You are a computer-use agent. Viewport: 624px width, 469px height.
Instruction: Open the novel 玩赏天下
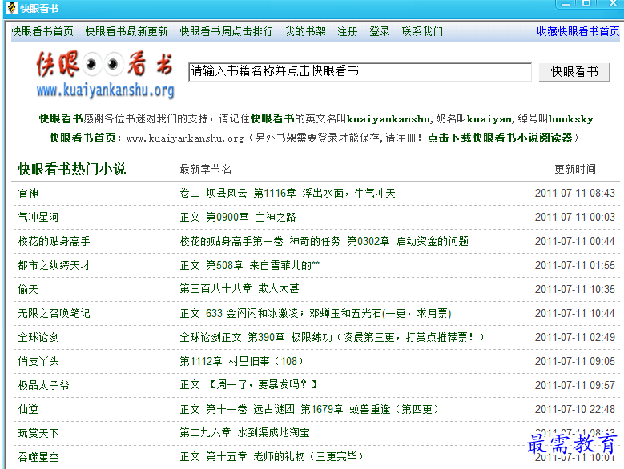[x=38, y=433]
